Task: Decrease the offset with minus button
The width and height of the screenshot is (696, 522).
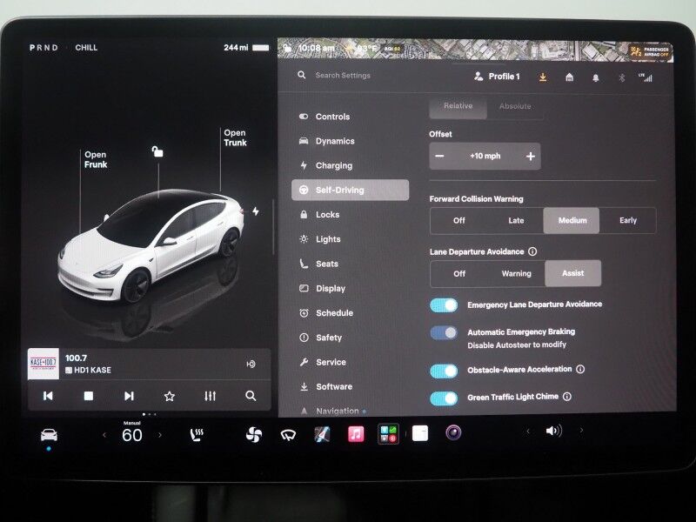Action: tap(439, 156)
